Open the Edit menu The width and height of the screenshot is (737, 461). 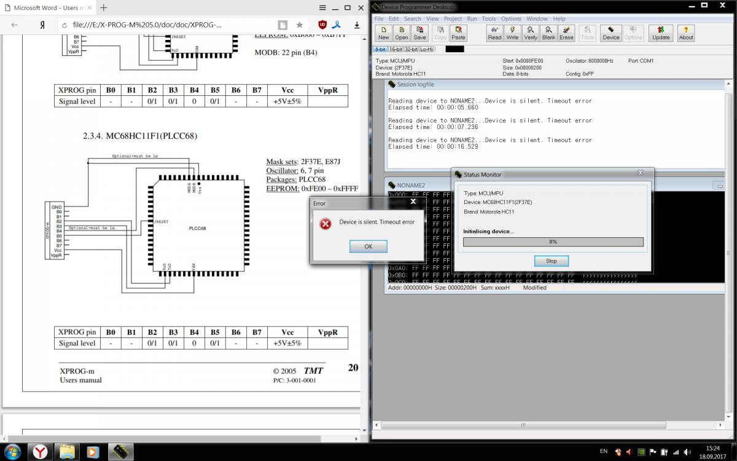pos(394,19)
